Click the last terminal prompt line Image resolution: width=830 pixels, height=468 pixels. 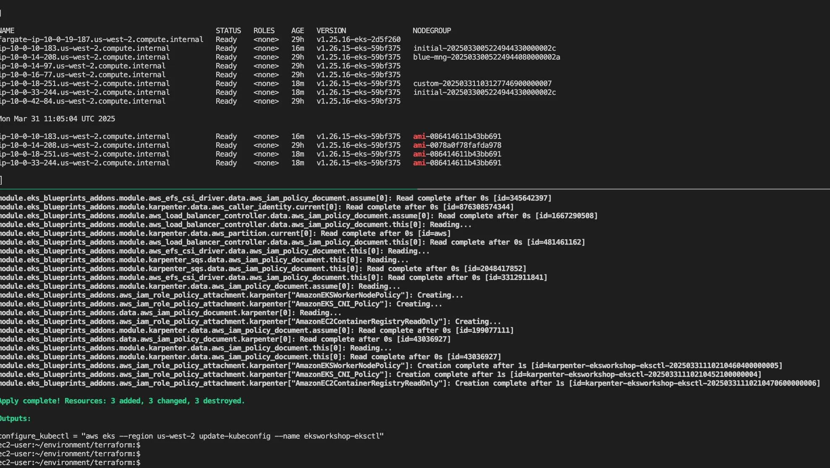(70, 463)
